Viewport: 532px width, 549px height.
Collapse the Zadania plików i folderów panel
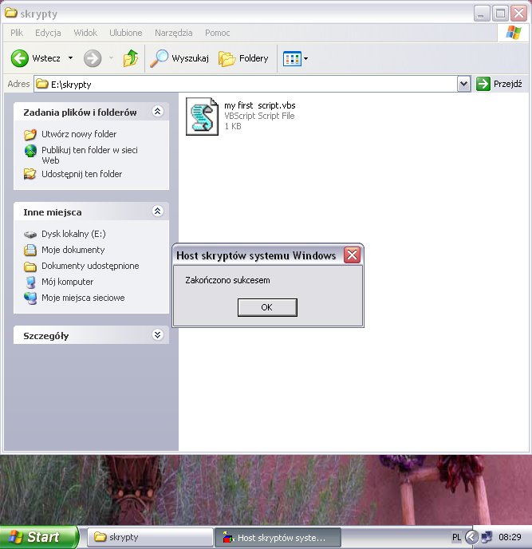(x=157, y=112)
